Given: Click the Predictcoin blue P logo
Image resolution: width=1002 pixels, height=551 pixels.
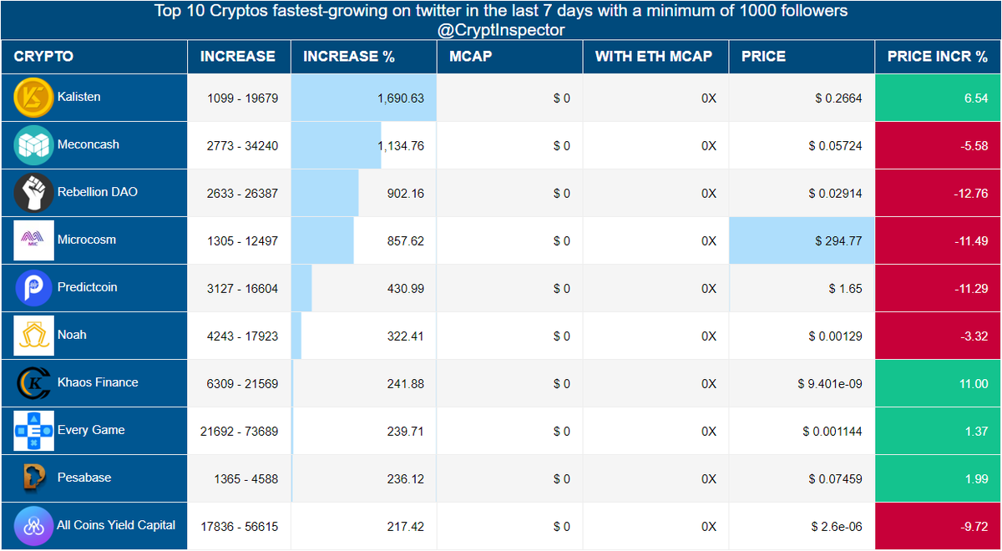Looking at the screenshot, I should 34,288.
